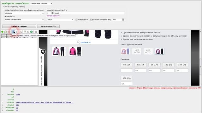
Task: Open the online consultant chat bubble icon
Action: click(x=43, y=51)
